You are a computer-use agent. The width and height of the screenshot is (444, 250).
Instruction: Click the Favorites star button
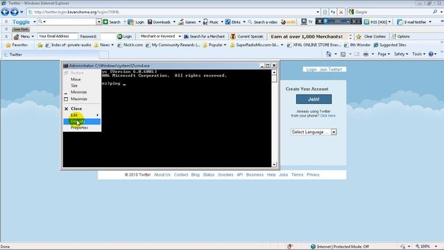point(17,44)
